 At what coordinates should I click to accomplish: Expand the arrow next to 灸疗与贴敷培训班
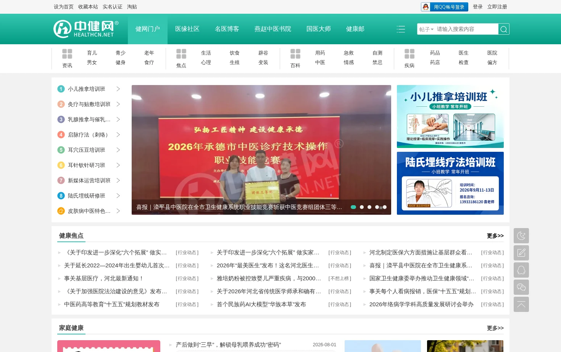coord(118,104)
